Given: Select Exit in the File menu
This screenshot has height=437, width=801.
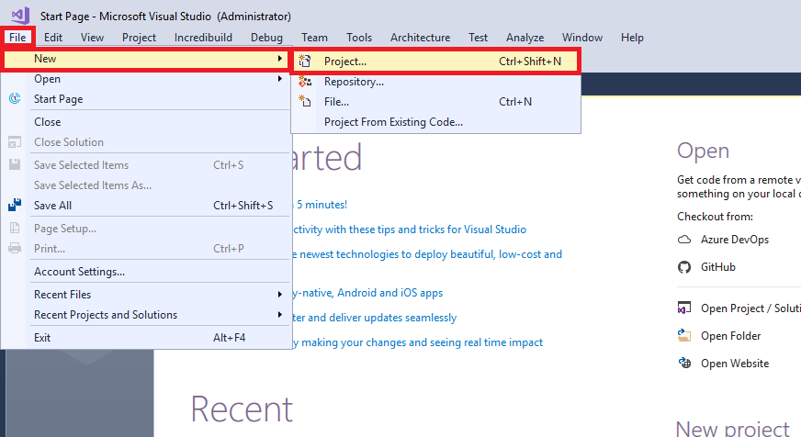Looking at the screenshot, I should 146,338.
